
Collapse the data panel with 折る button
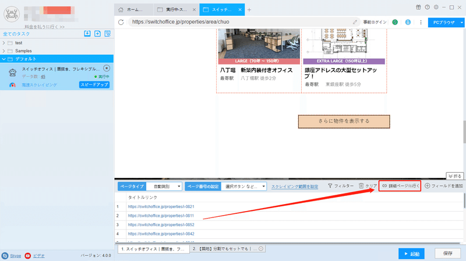pyautogui.click(x=455, y=176)
